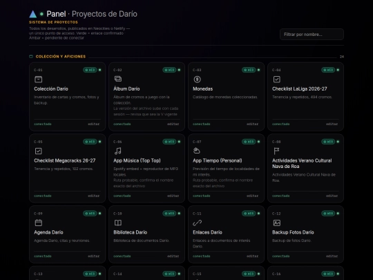Click the blue triangle logo beside Panel

(x=33, y=15)
